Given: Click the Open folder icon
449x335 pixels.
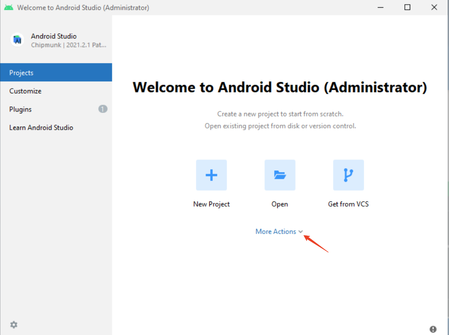Looking at the screenshot, I should click(x=280, y=175).
